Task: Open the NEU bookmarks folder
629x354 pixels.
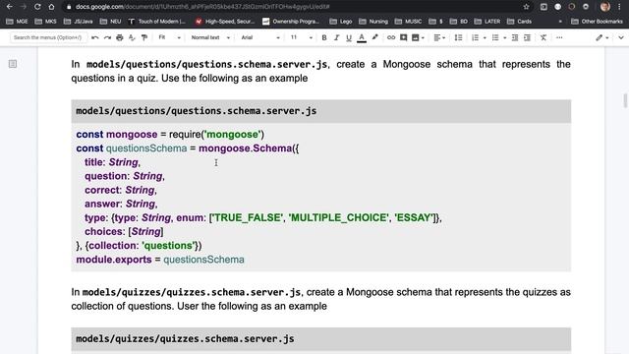Action: coord(110,22)
